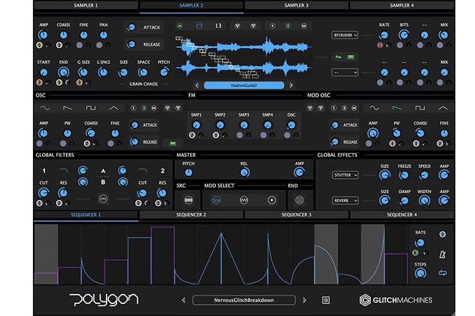Screen dimensions: 475x316
Task: Select the OSC sine waveform icon
Action: tap(45, 108)
